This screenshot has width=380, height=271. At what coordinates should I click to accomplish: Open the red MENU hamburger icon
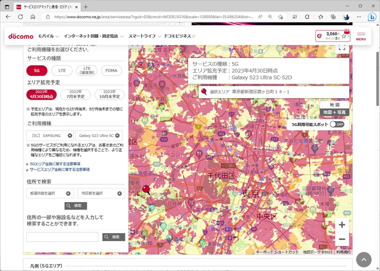coord(361,36)
